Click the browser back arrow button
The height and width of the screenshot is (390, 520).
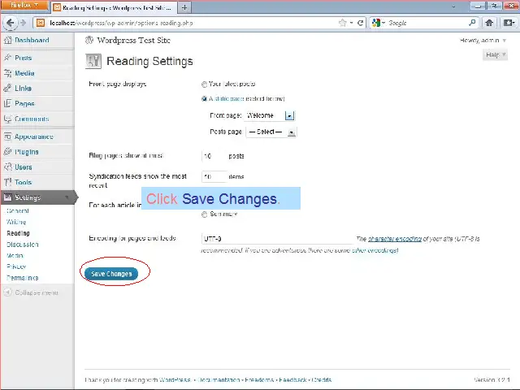11,23
